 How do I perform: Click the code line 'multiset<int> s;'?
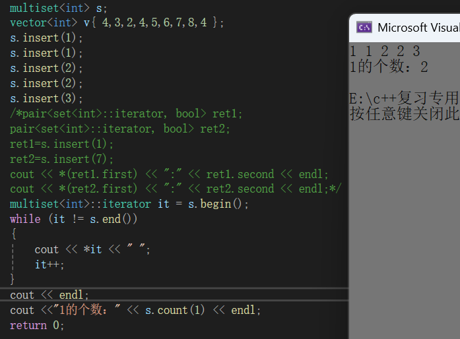pyautogui.click(x=58, y=8)
